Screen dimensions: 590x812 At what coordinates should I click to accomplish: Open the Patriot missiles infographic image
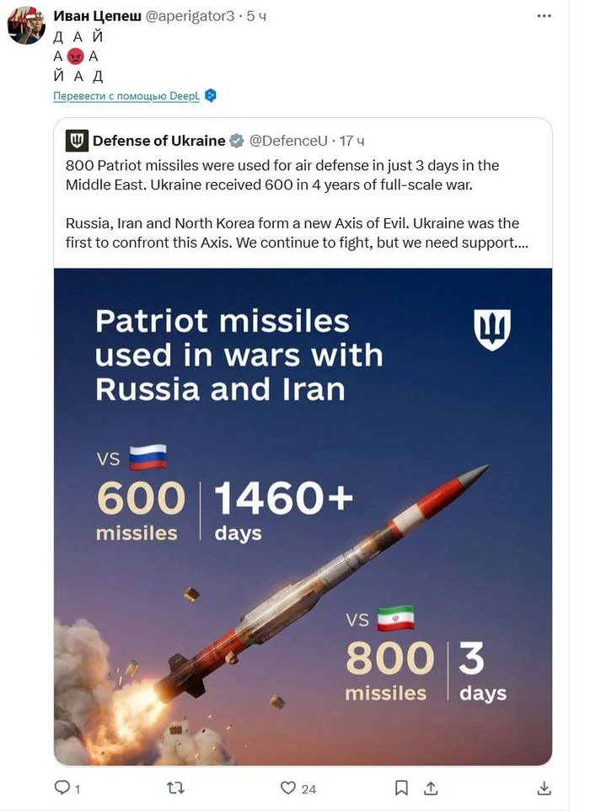pos(303,516)
